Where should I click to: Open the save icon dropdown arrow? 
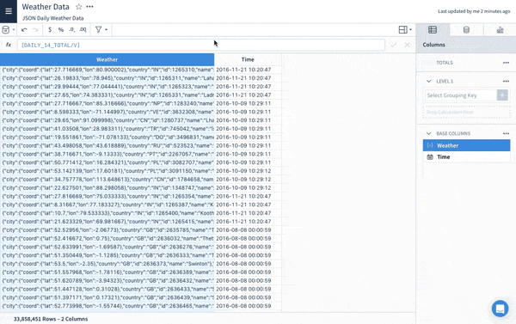click(x=14, y=29)
